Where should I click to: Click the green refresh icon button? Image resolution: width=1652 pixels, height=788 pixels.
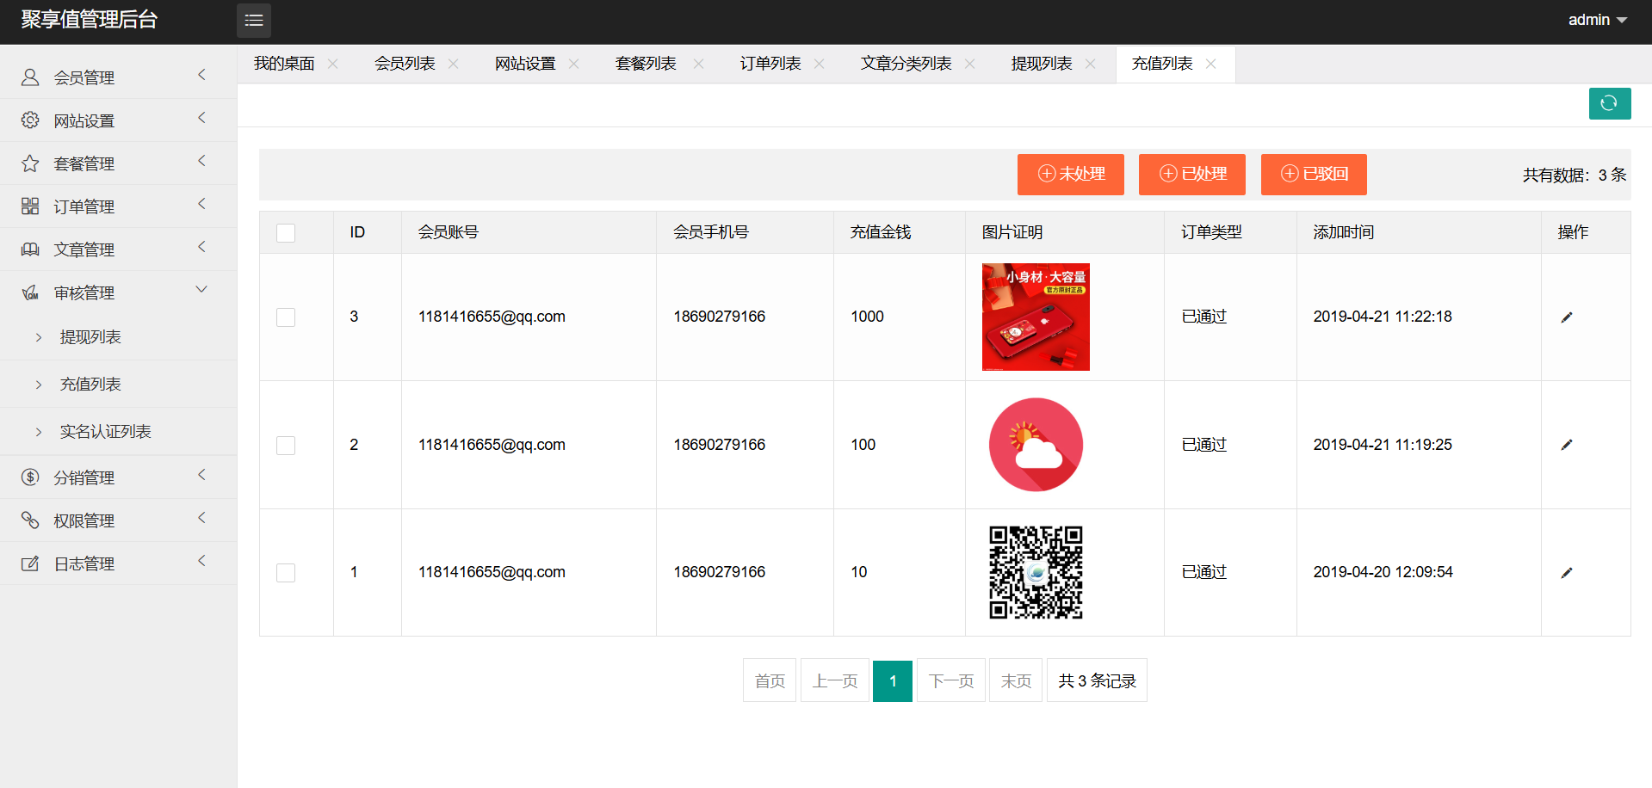tap(1609, 104)
